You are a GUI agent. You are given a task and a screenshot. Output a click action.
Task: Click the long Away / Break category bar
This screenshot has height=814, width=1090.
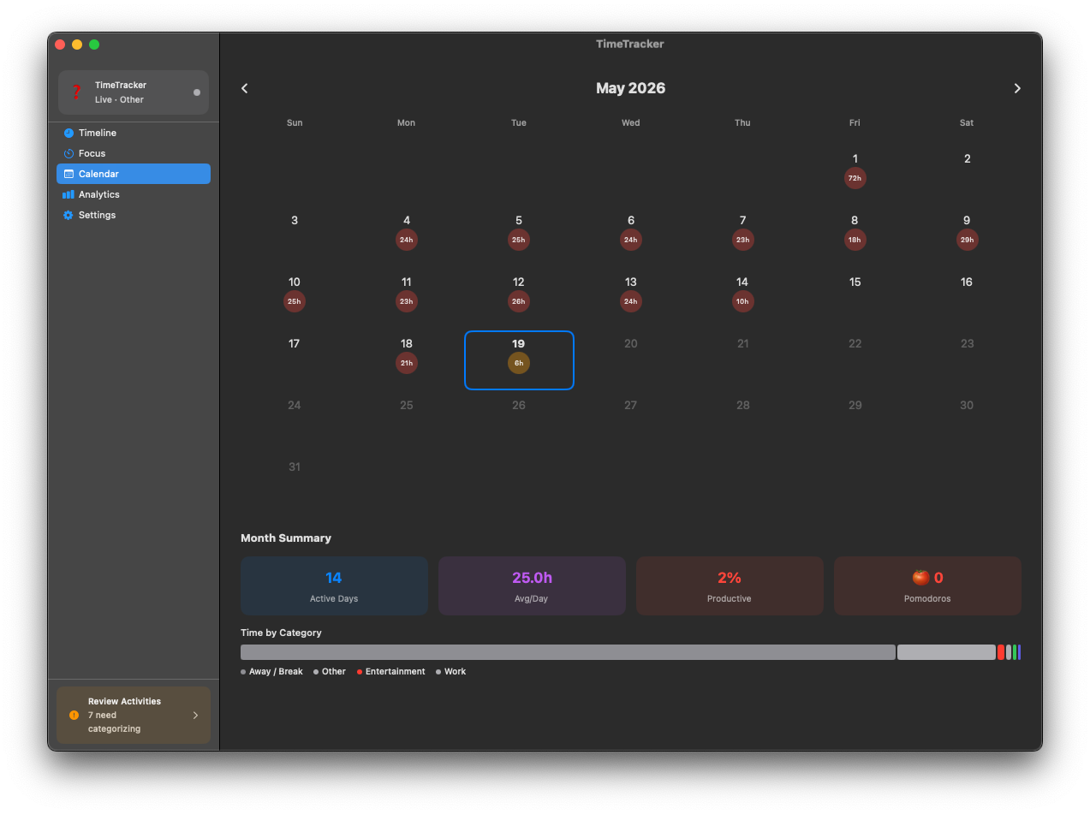[568, 652]
